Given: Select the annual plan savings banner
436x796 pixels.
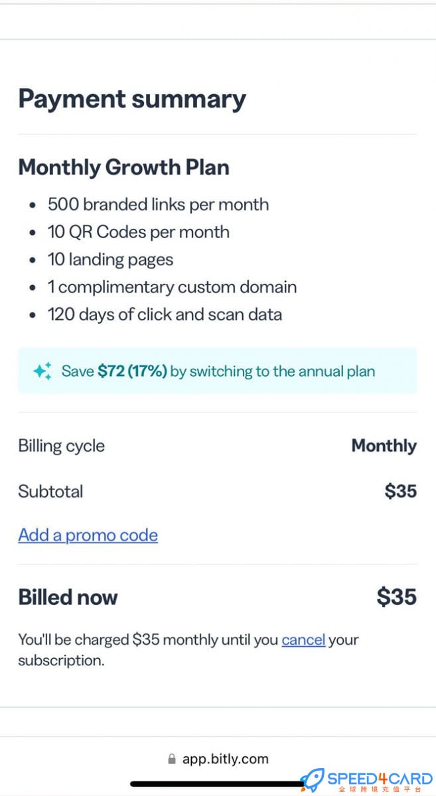Looking at the screenshot, I should (218, 371).
